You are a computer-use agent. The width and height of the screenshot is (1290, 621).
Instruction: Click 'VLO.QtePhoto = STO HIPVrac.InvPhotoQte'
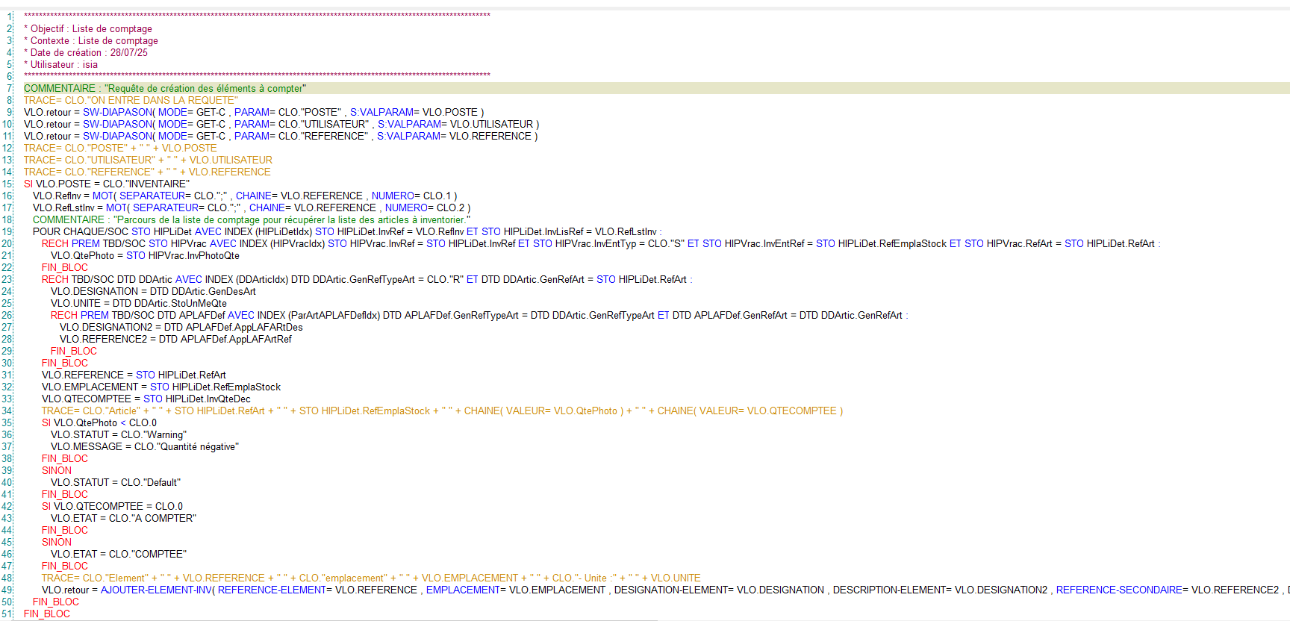(x=145, y=255)
